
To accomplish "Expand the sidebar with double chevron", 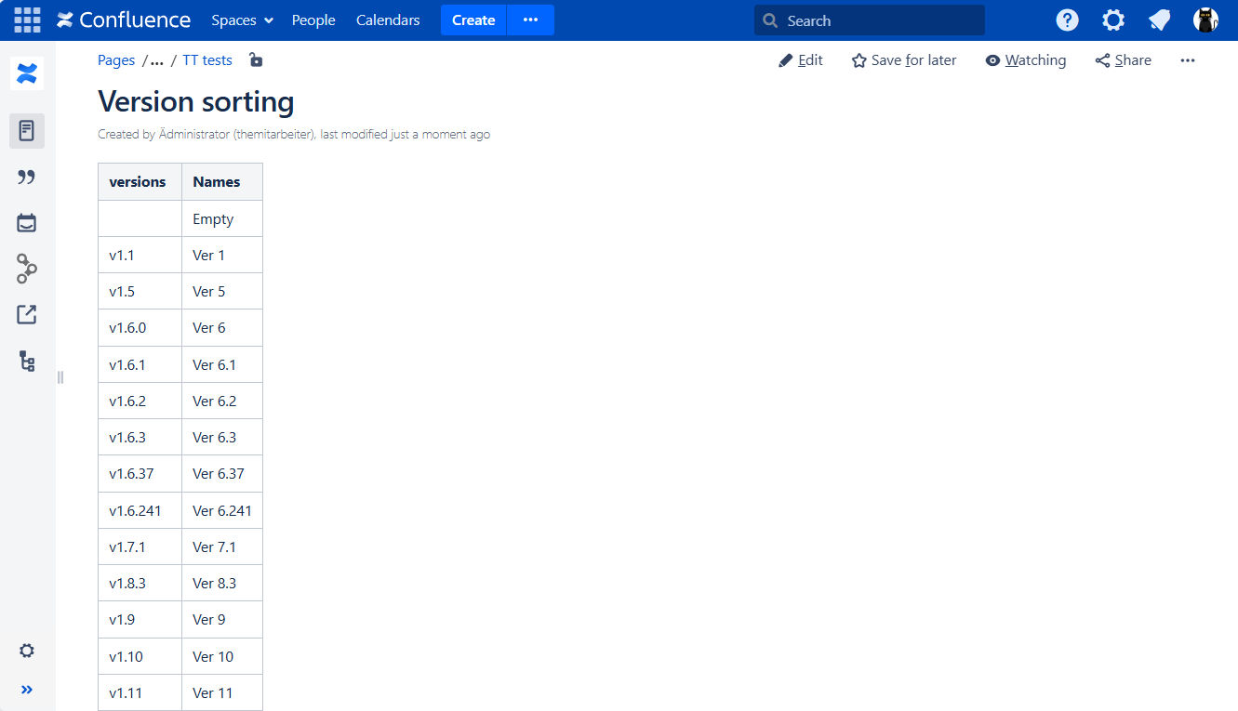I will click(x=27, y=690).
